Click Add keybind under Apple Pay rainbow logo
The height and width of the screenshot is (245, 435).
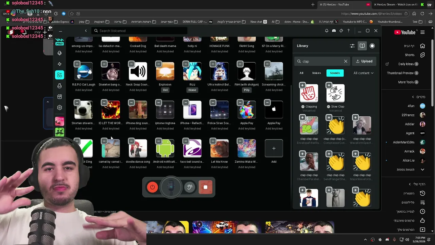(247, 128)
